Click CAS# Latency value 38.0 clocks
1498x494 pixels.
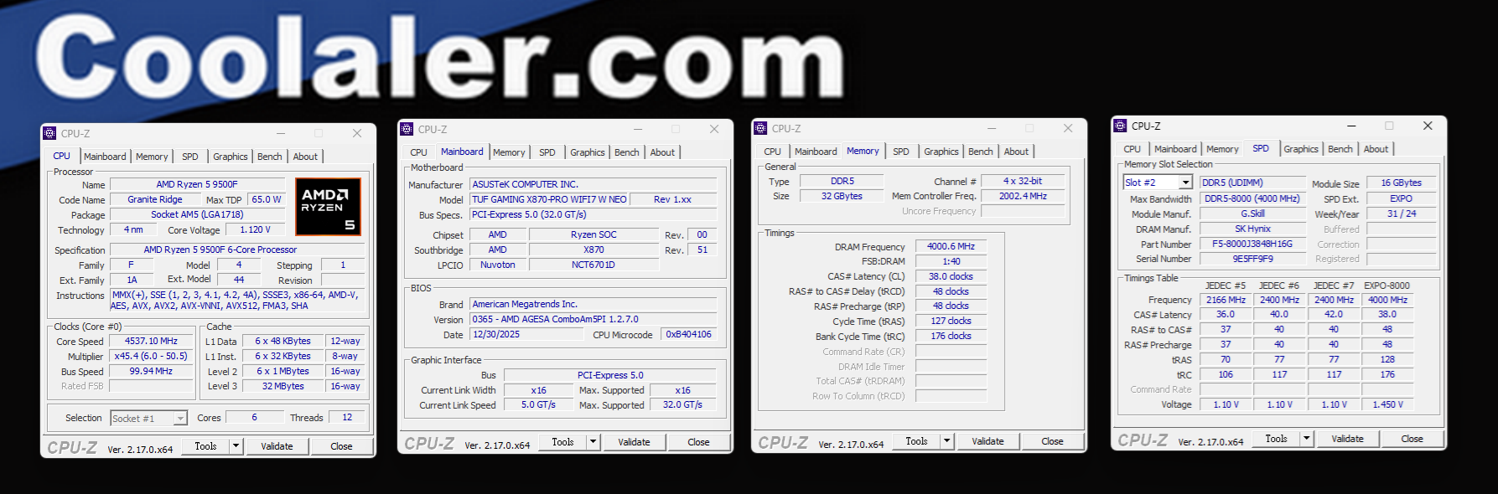(951, 276)
